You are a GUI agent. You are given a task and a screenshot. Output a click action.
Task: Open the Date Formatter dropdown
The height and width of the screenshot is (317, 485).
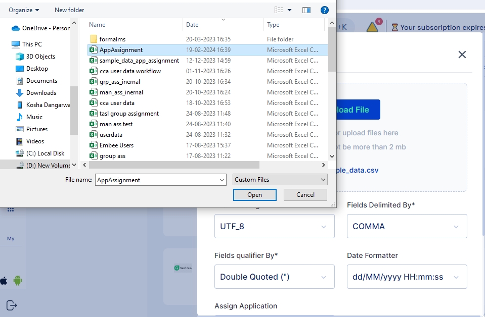(407, 277)
